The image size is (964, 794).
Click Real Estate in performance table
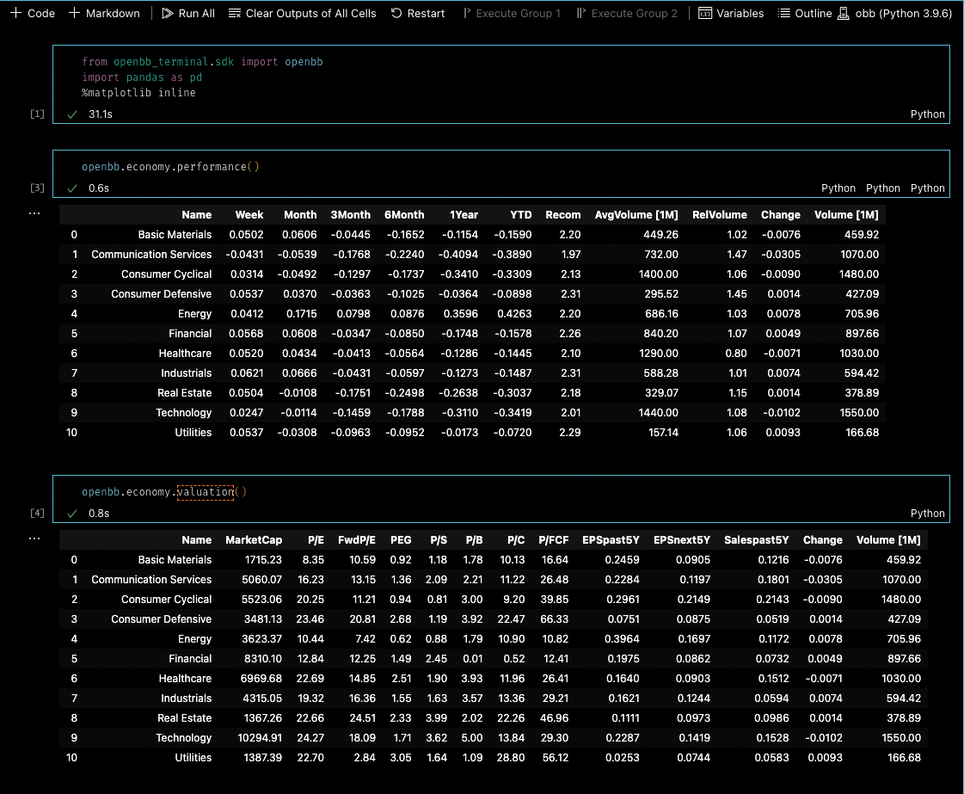click(184, 392)
